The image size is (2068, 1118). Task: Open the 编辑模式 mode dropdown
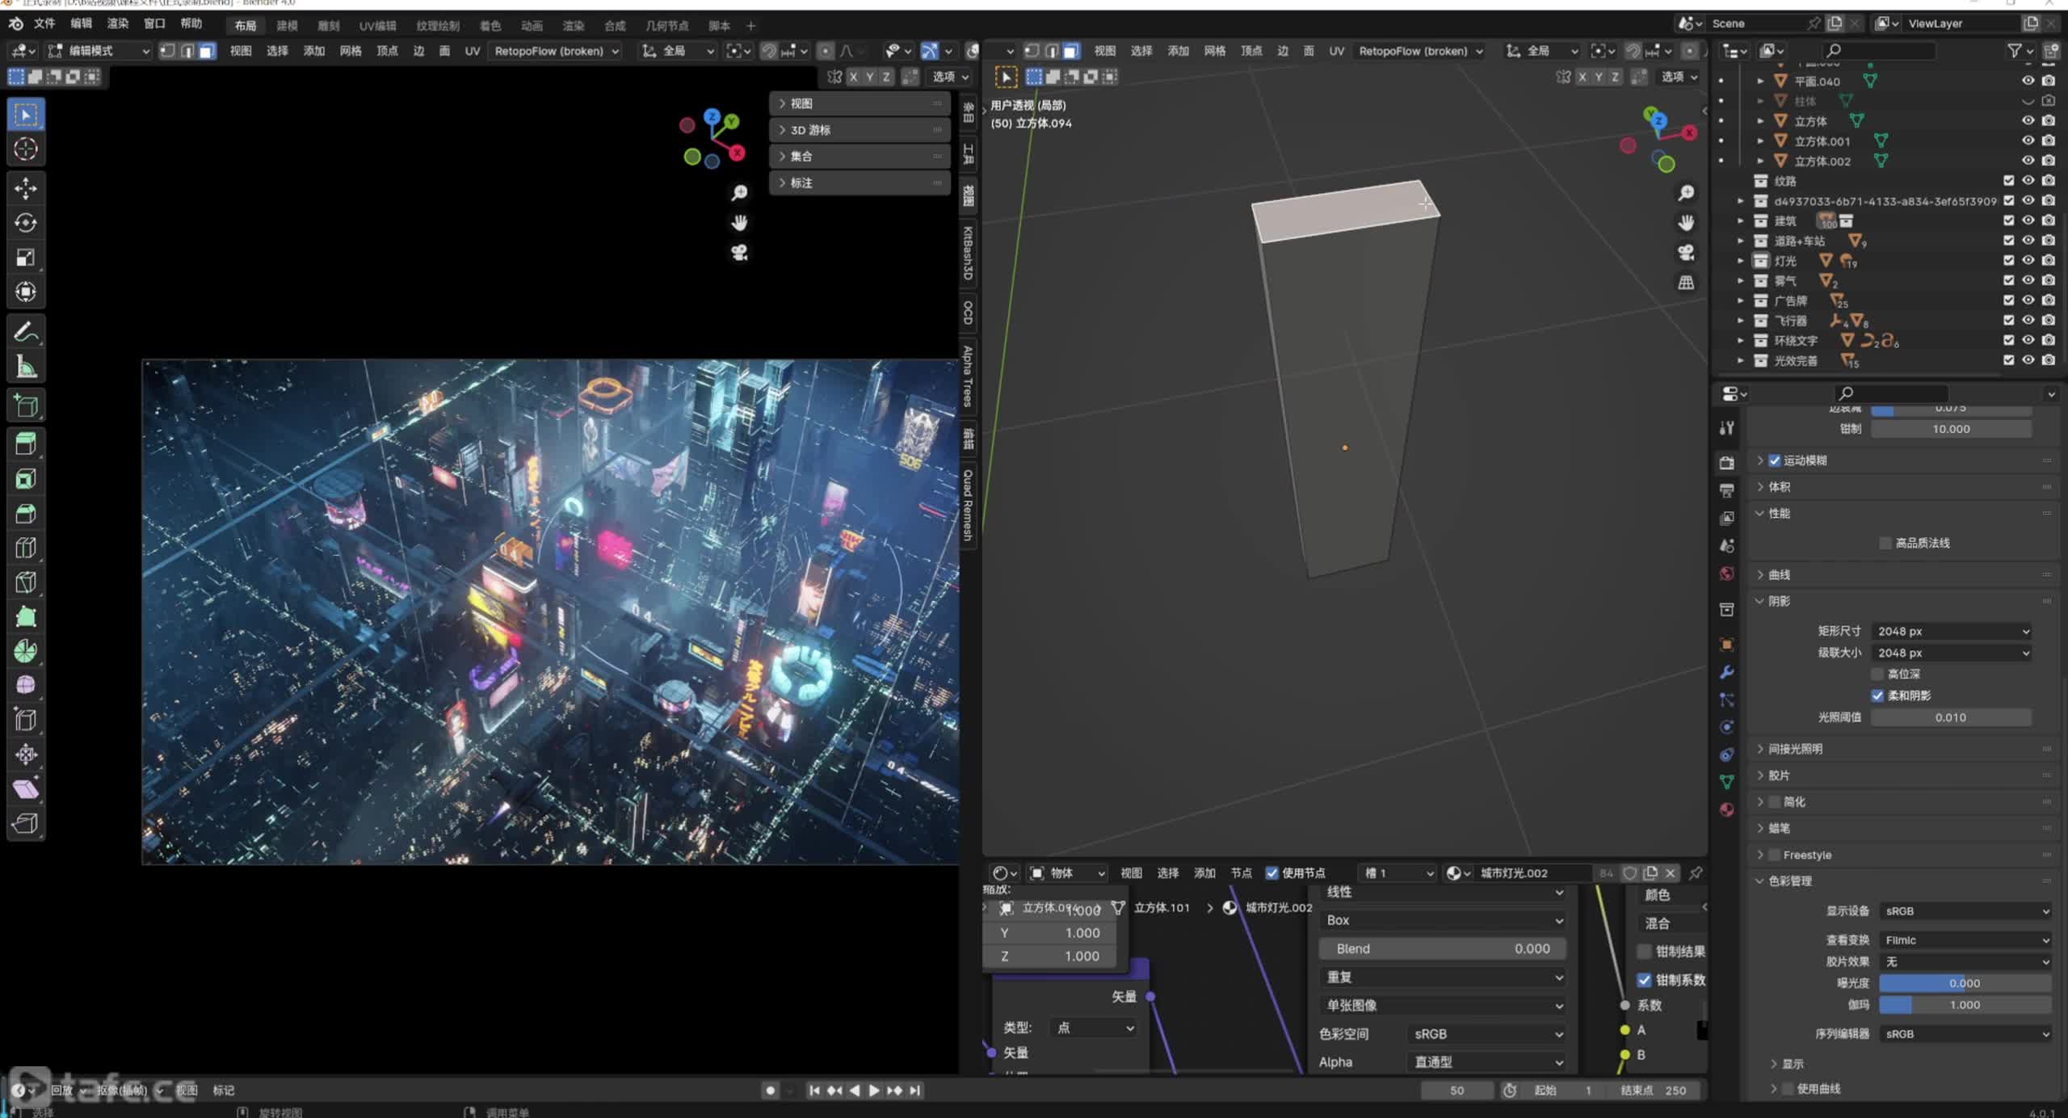pos(99,51)
